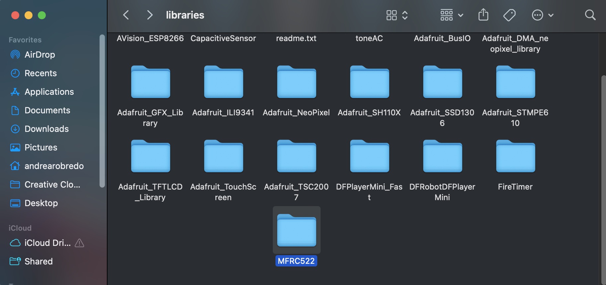Viewport: 606px width, 285px height.
Task: Click the highlighted MFRC522 name label
Action: point(296,261)
